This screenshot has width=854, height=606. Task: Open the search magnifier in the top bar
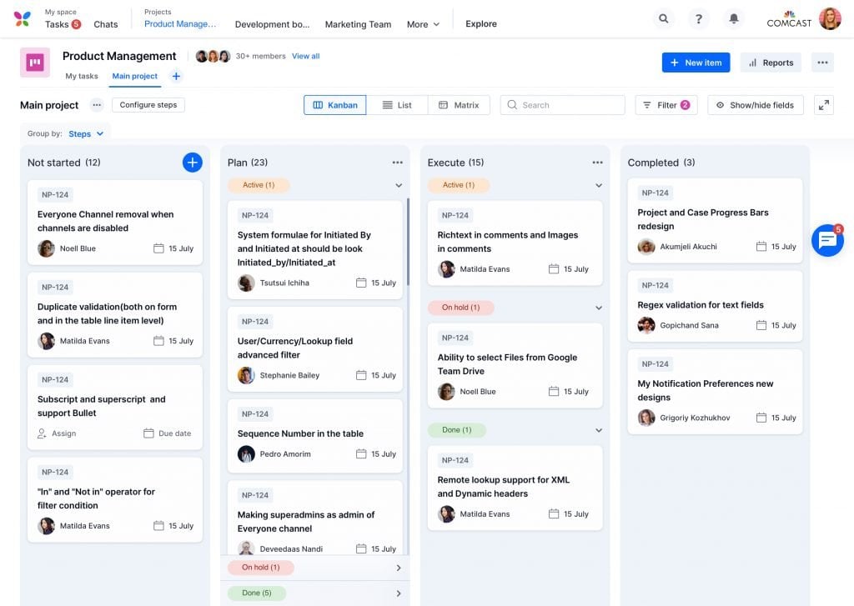(663, 18)
